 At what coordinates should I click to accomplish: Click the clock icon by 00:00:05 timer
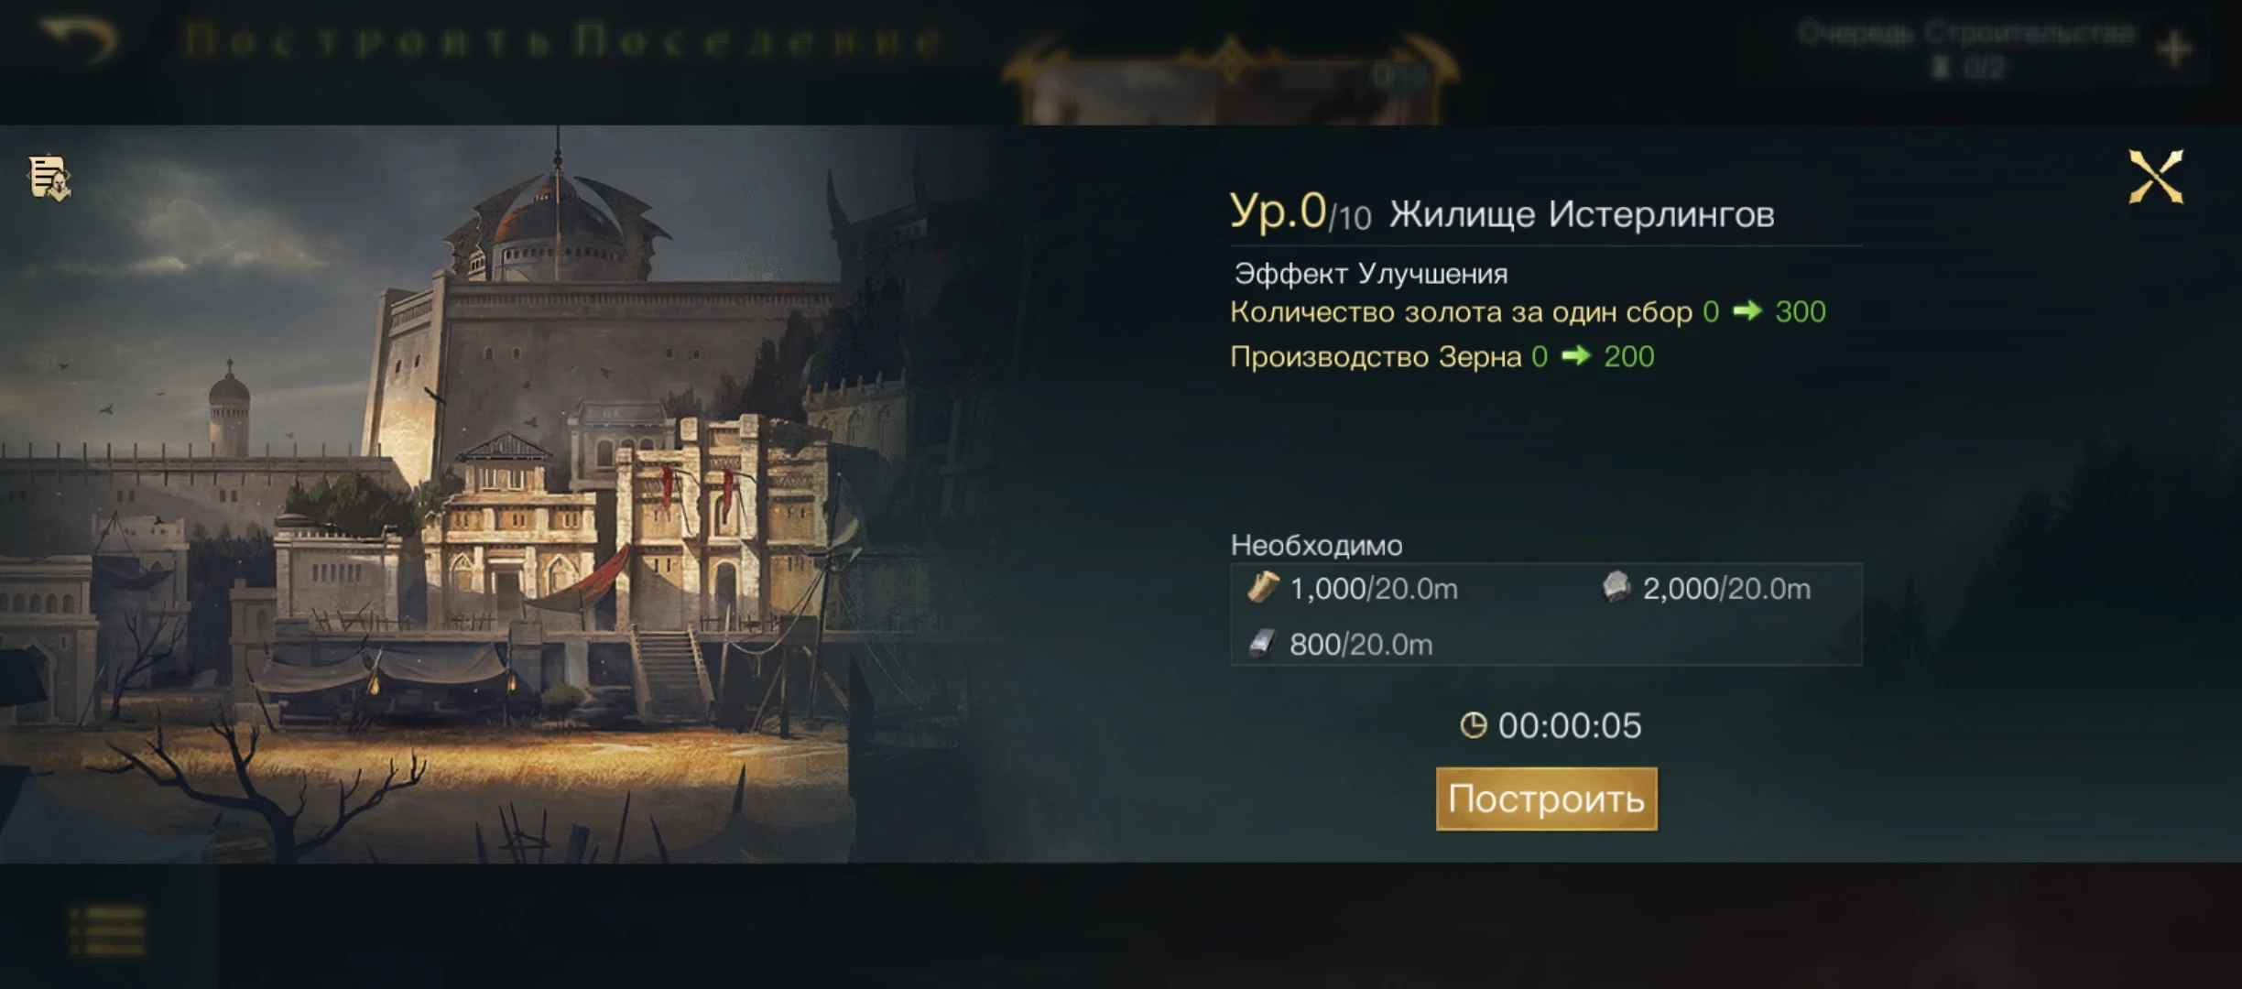pos(1473,726)
